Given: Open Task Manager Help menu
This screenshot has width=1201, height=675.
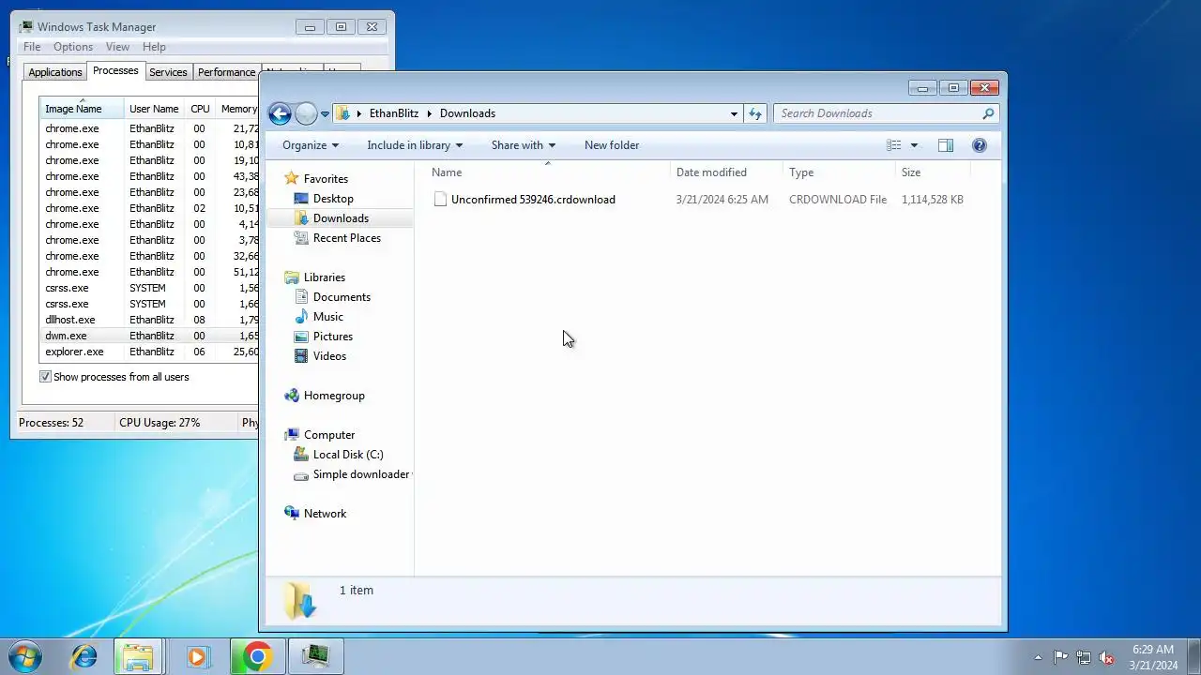Looking at the screenshot, I should 154,47.
